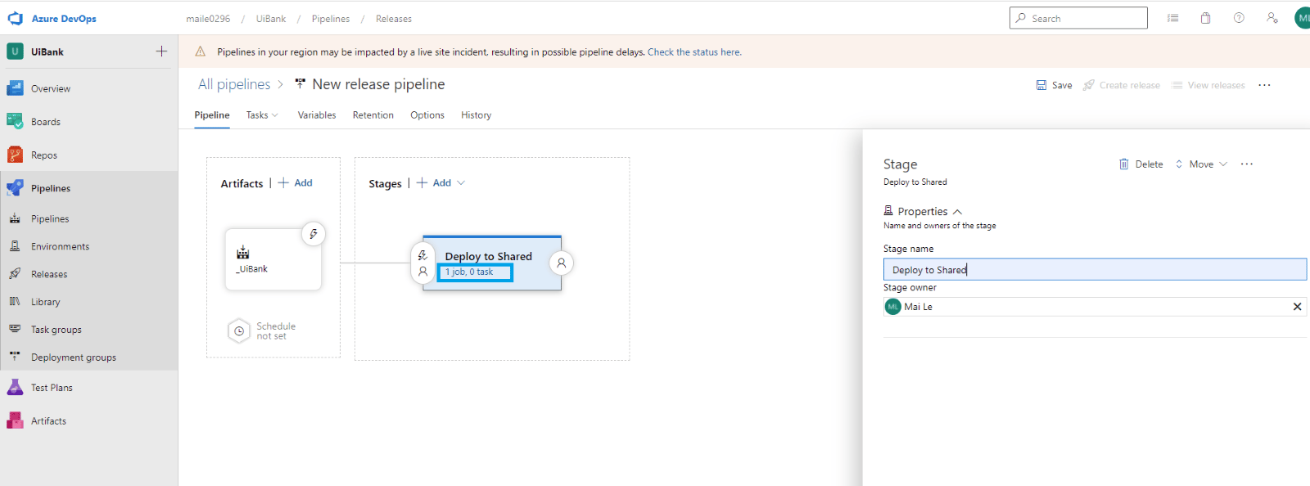The image size is (1310, 486).
Task: Open the Boards hub icon
Action: pyautogui.click(x=15, y=121)
